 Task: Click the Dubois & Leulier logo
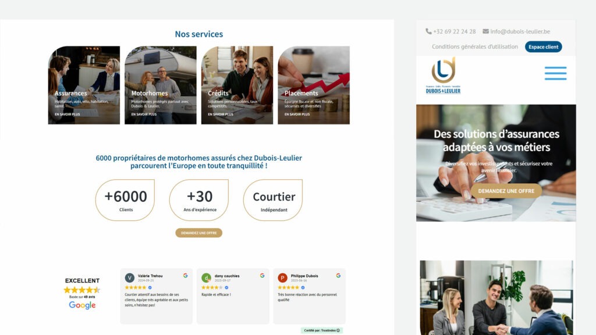pyautogui.click(x=443, y=75)
